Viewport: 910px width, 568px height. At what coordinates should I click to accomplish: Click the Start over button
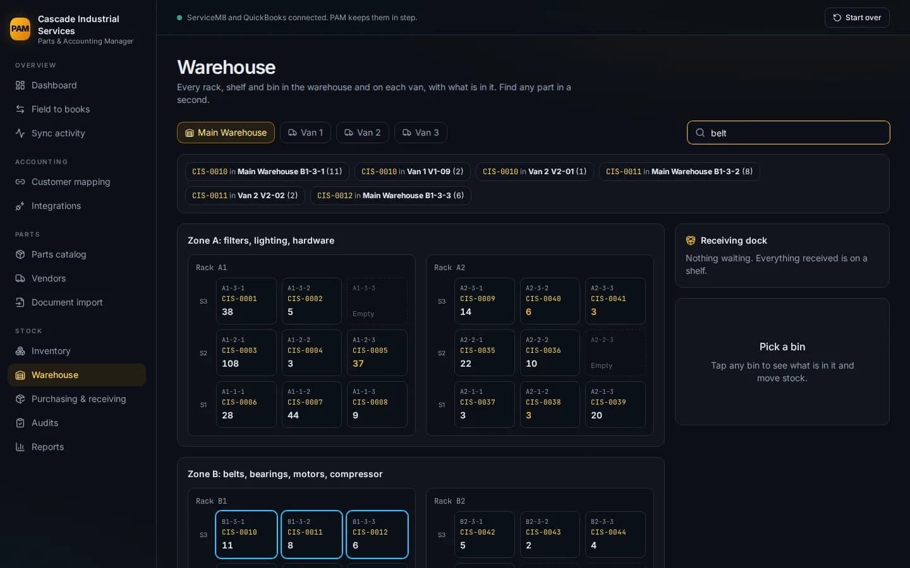[857, 18]
